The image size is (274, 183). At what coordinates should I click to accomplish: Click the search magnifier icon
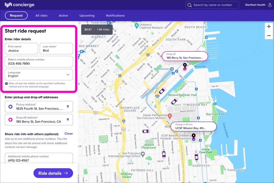(189, 5)
